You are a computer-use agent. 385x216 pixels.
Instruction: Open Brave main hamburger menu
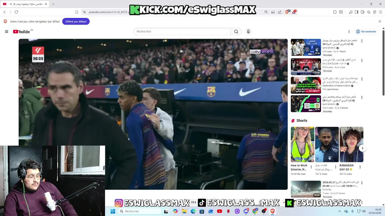(380, 12)
